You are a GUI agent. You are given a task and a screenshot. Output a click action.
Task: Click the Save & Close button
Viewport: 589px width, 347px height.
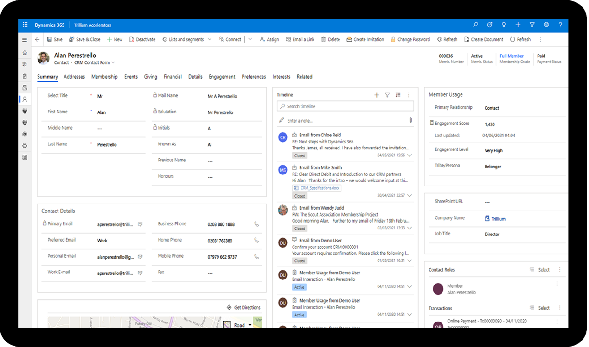point(84,40)
